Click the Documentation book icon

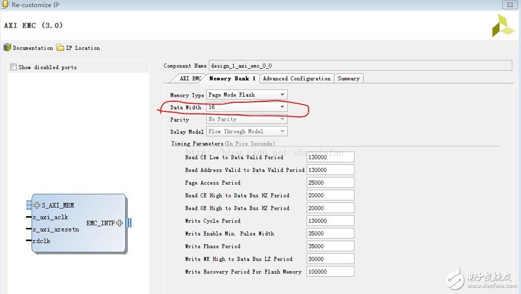(x=7, y=47)
